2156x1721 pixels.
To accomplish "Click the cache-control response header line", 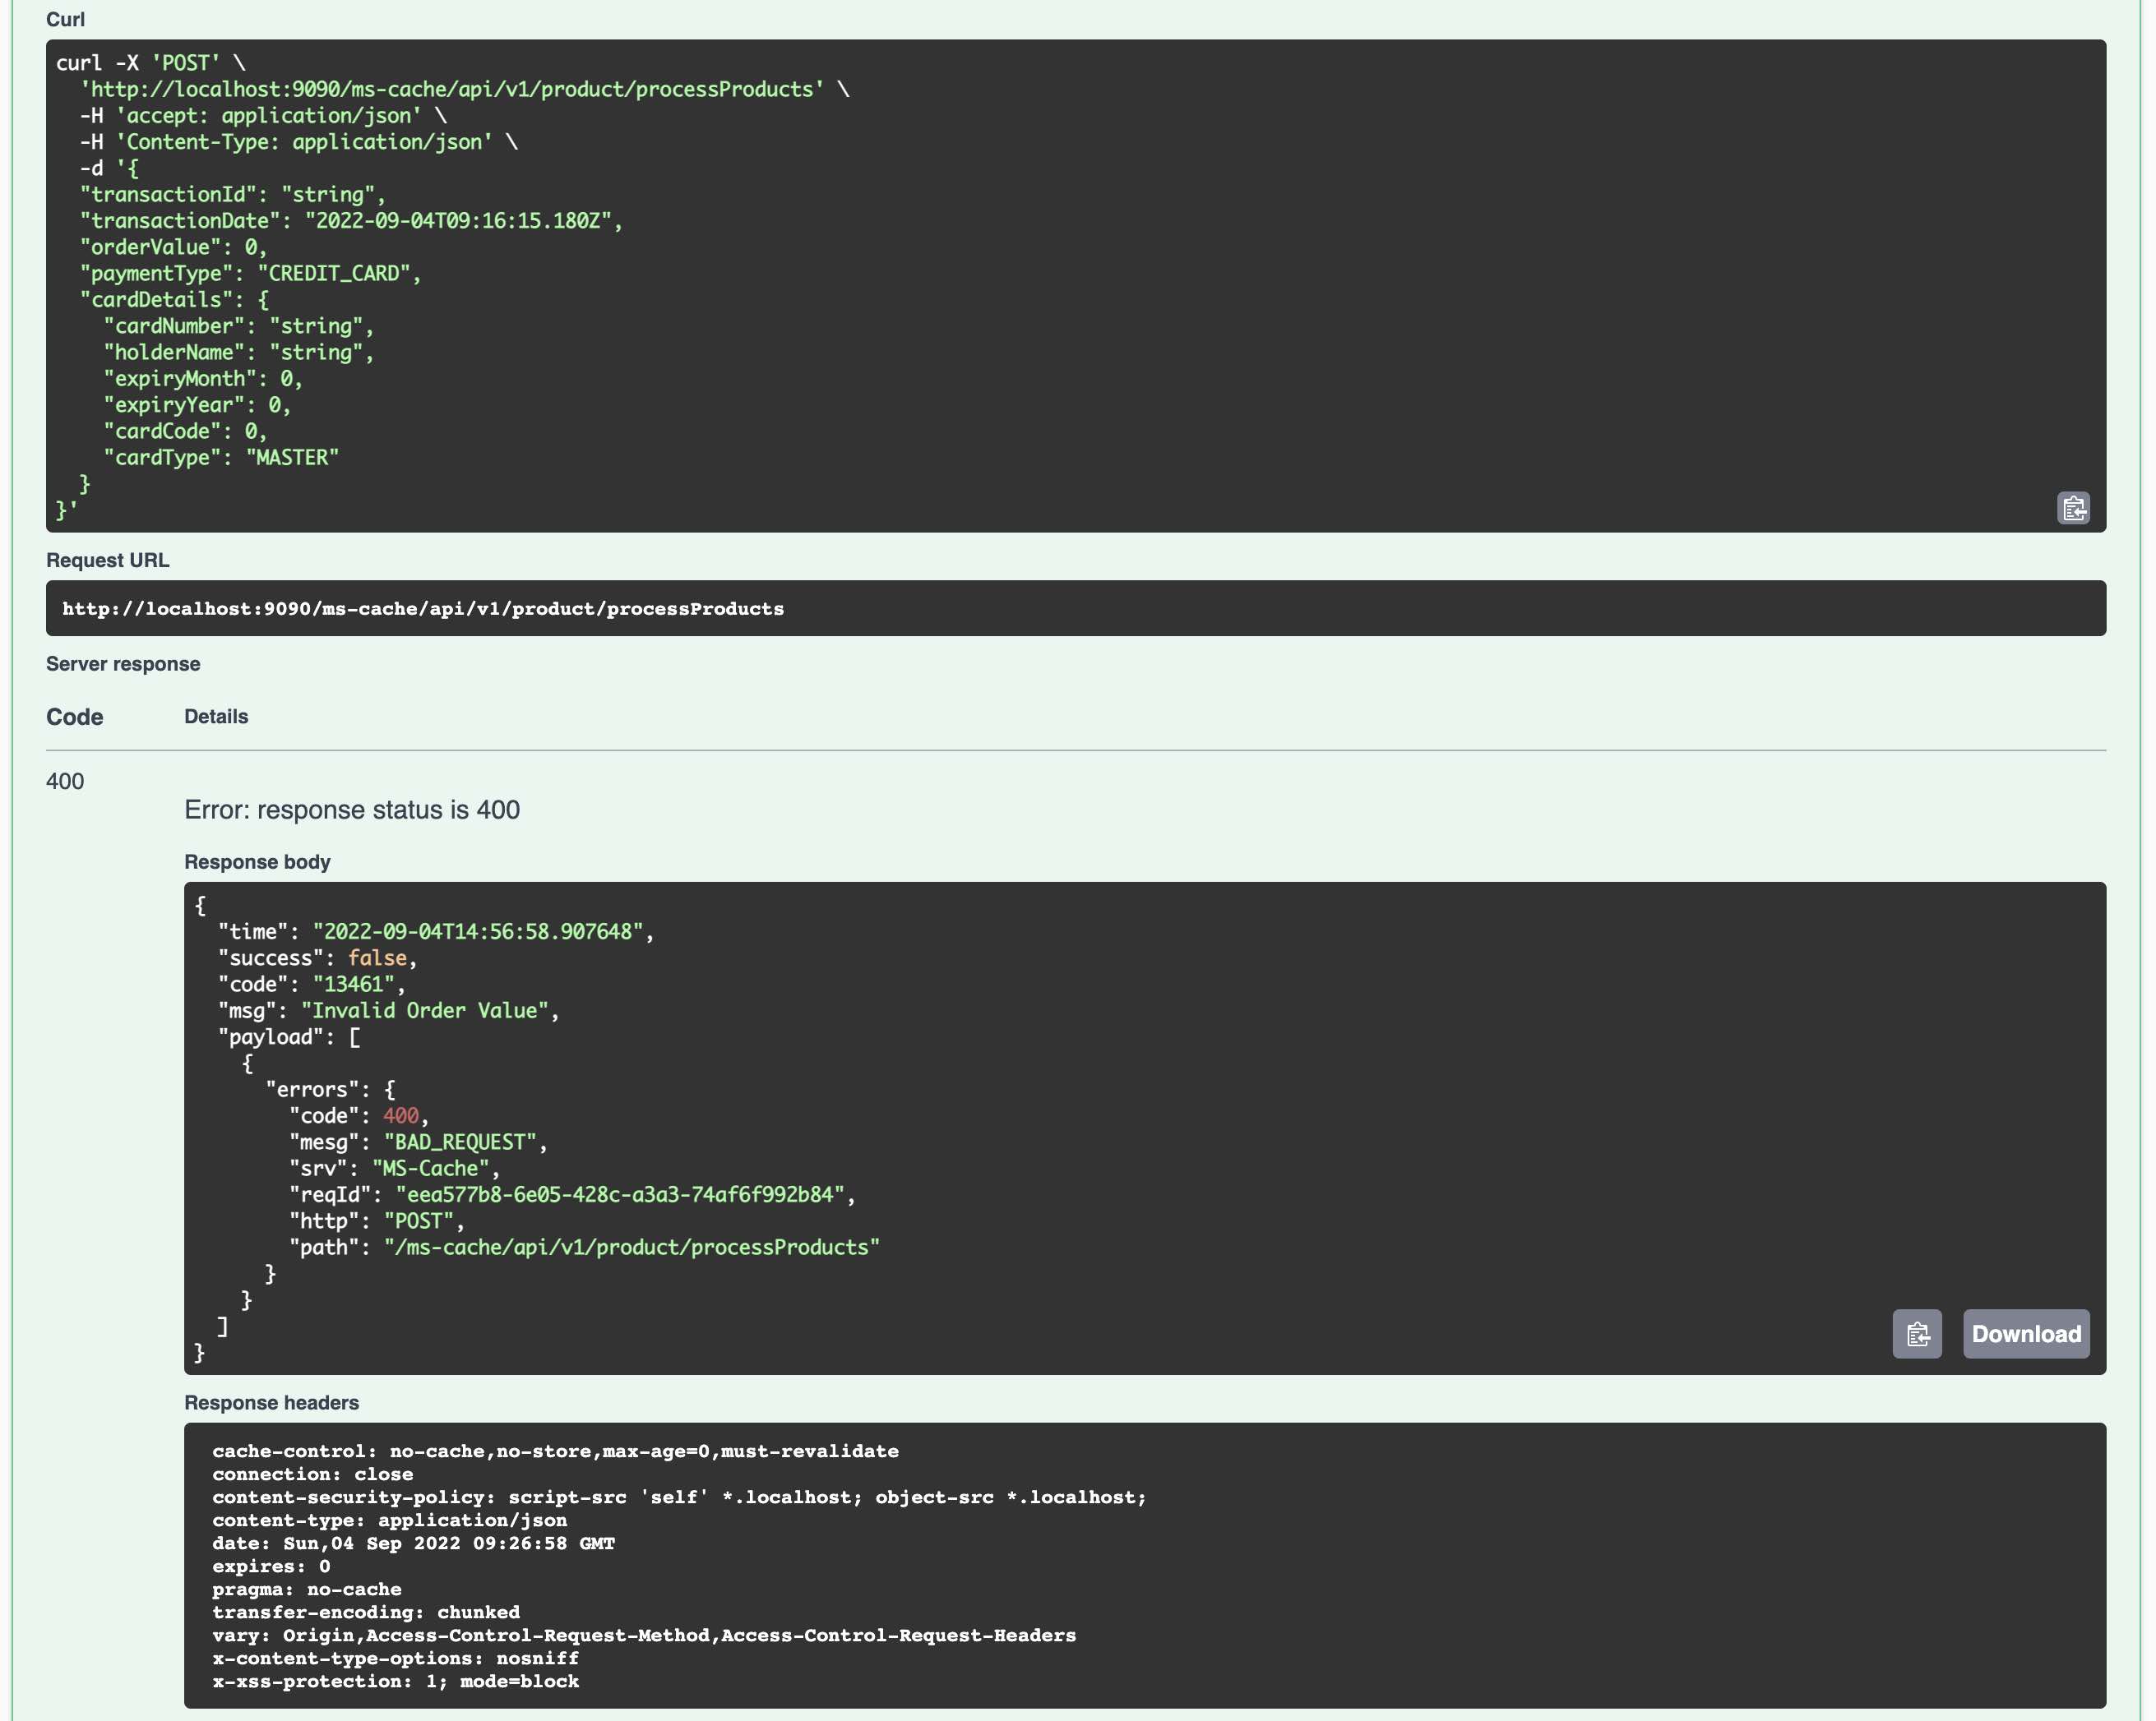I will 555,1450.
